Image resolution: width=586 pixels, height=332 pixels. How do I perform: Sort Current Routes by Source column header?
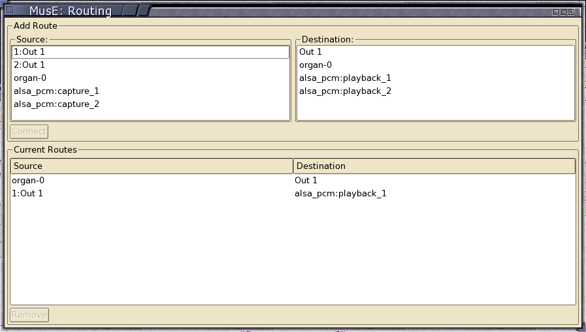click(152, 166)
